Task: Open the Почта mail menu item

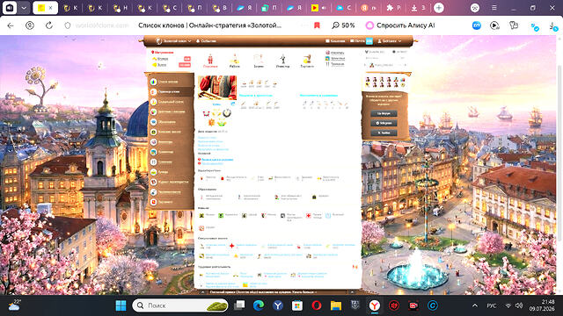Action: (x=357, y=41)
